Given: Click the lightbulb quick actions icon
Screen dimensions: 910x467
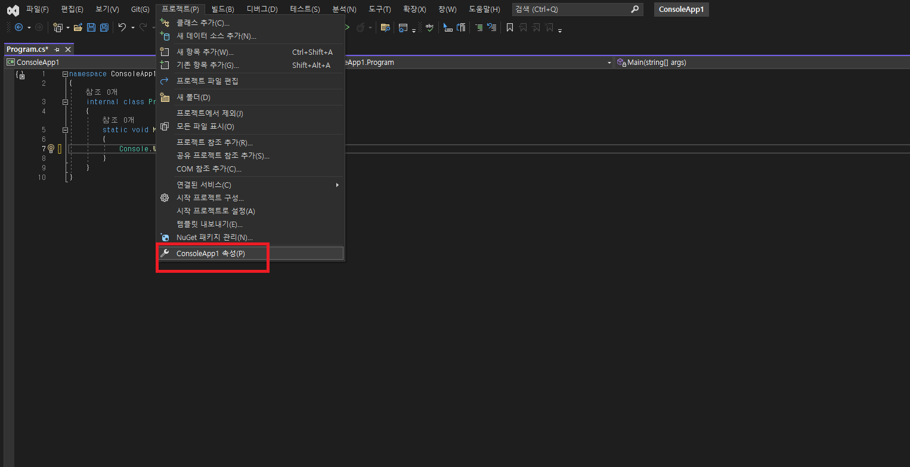Looking at the screenshot, I should pyautogui.click(x=51, y=148).
